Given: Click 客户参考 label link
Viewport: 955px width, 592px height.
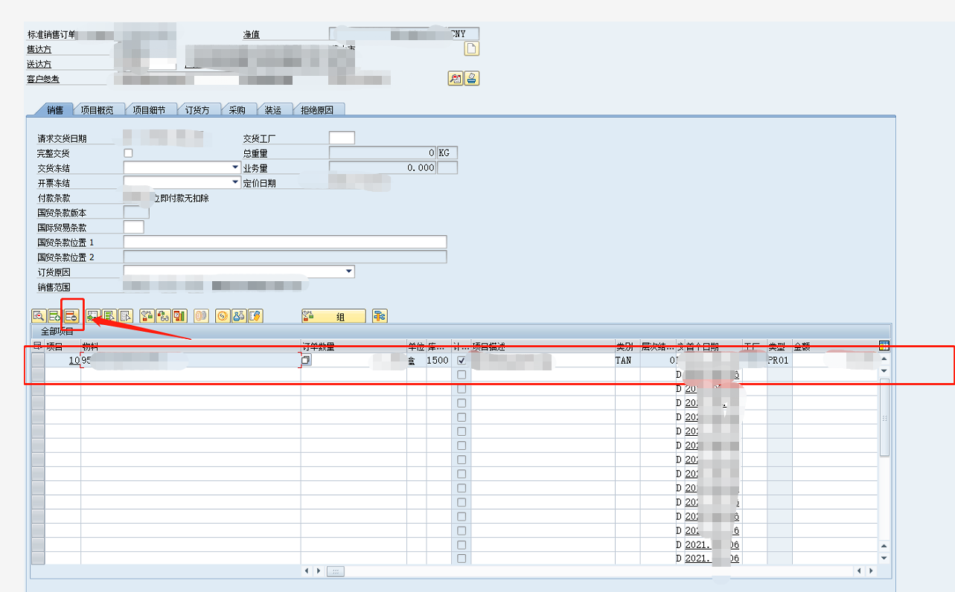Looking at the screenshot, I should [43, 79].
